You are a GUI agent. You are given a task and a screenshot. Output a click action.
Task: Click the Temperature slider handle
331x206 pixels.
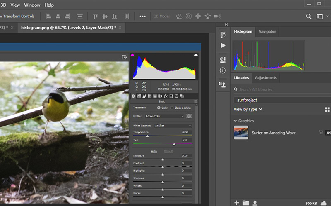click(x=147, y=136)
